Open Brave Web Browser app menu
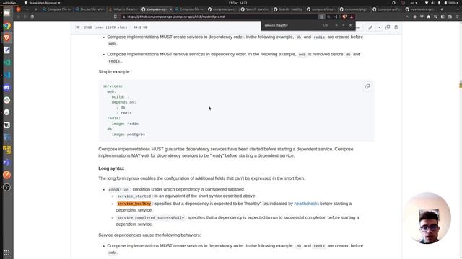462x259 pixels. [42, 3]
